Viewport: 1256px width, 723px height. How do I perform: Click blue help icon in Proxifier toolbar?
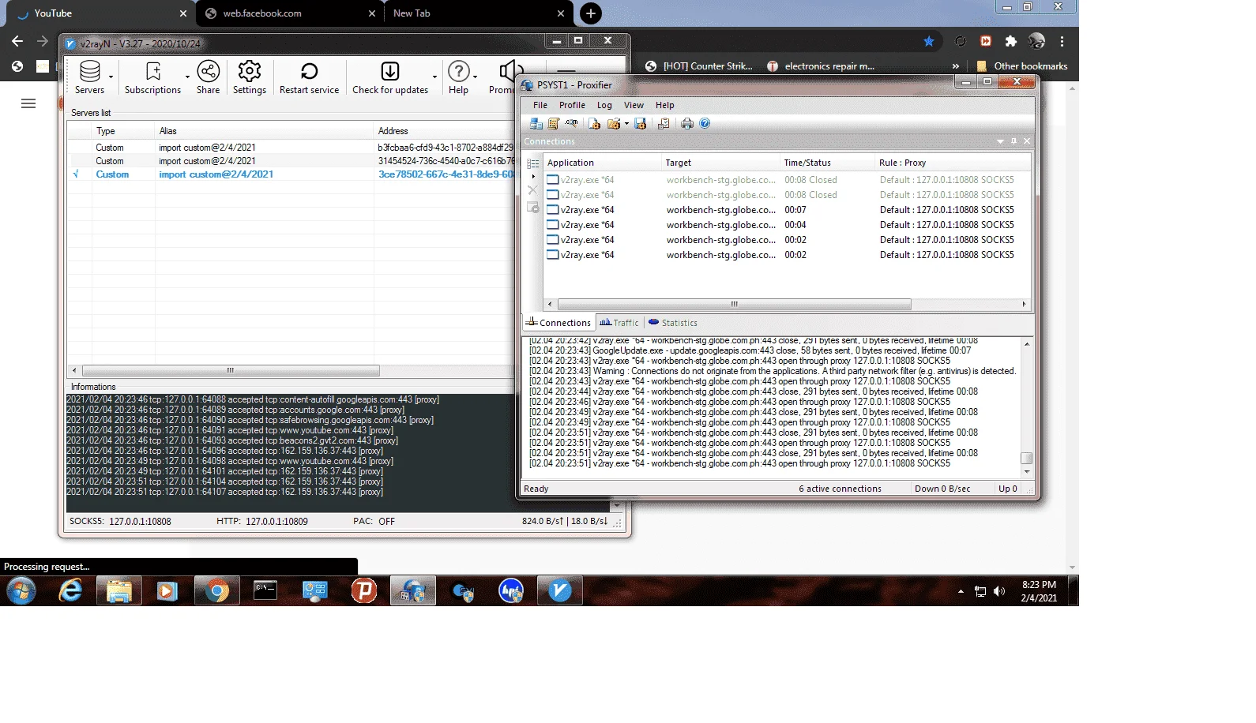[705, 124]
